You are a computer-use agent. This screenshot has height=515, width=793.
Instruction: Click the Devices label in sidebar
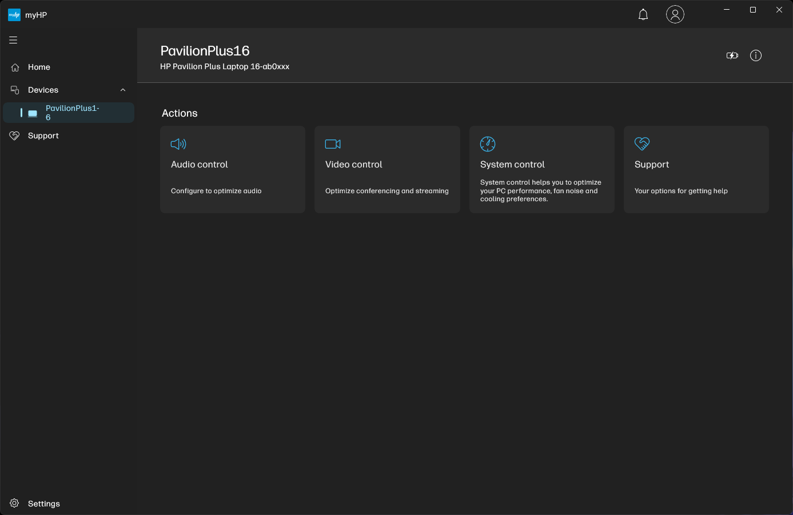point(43,90)
